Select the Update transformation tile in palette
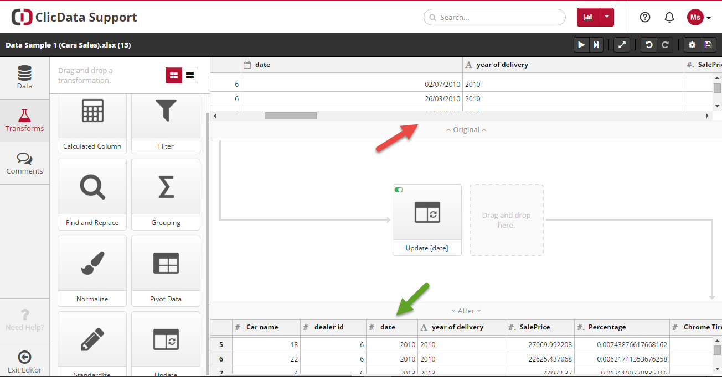 [x=166, y=344]
